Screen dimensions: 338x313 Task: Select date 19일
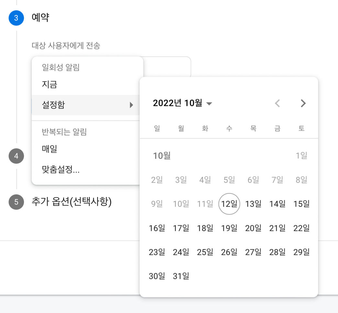point(229,228)
